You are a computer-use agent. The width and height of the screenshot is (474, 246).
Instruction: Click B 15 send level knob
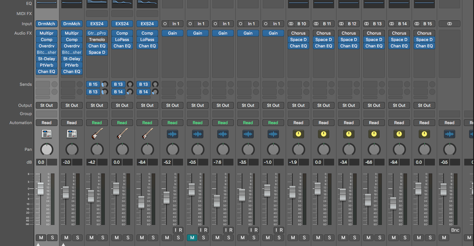(x=105, y=84)
